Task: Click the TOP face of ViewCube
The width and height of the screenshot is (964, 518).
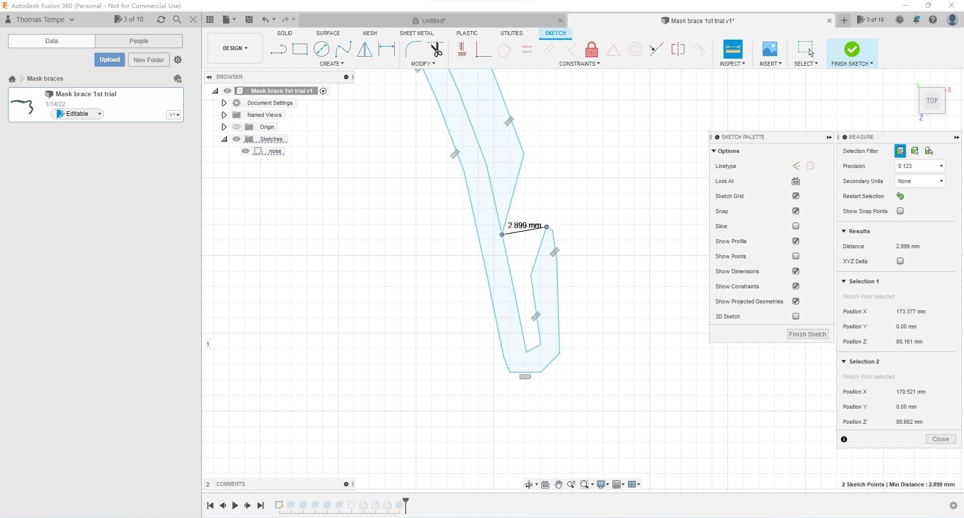Action: (932, 101)
